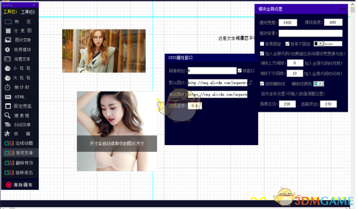Open the background repeat none dropdown
This screenshot has height=209, width=358.
pyautogui.click(x=321, y=44)
